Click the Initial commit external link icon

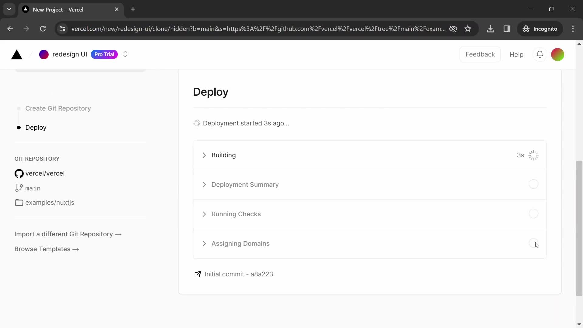(197, 274)
